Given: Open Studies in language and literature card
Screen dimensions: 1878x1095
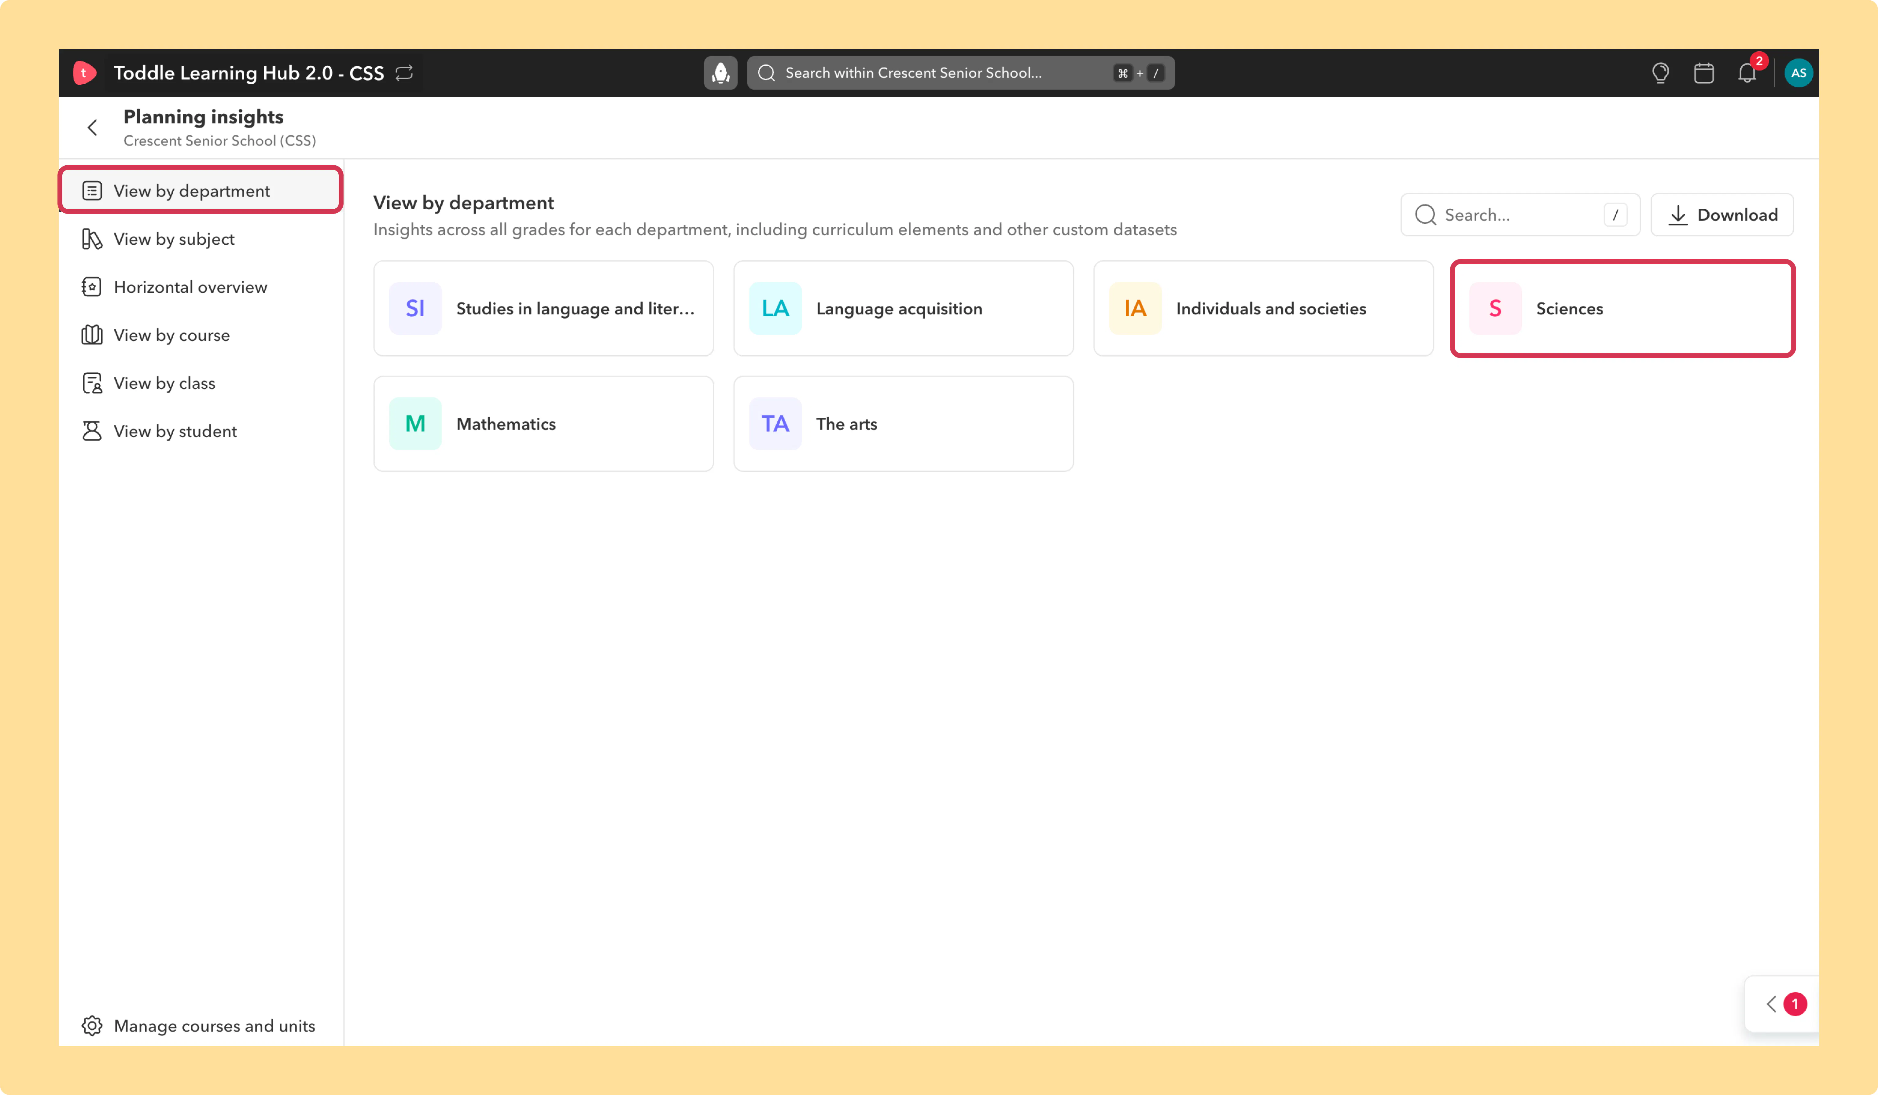Looking at the screenshot, I should (543, 308).
